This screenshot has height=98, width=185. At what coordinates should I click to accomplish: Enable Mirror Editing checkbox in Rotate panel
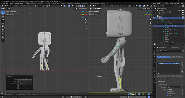pos(18,86)
